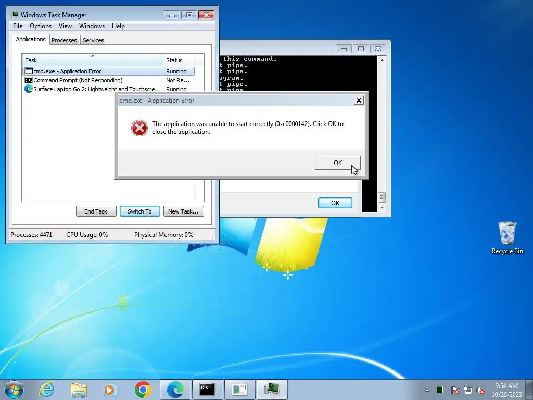This screenshot has height=400, width=533.
Task: Close the cmd.exe Application Error dialog
Action: coord(359,100)
